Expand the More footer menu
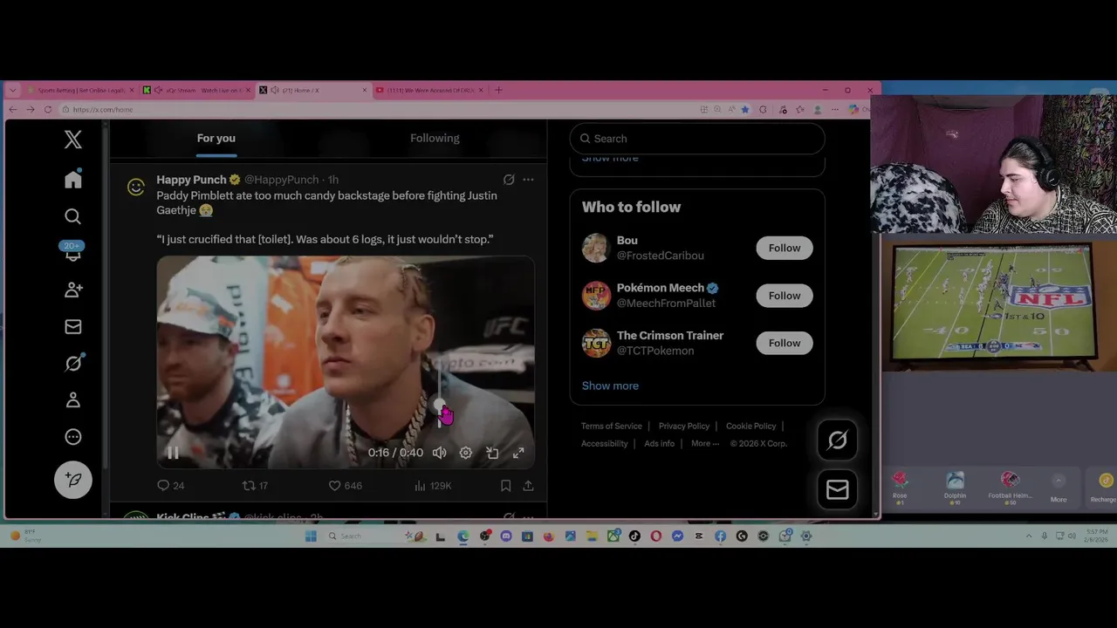1117x628 pixels. pyautogui.click(x=705, y=443)
